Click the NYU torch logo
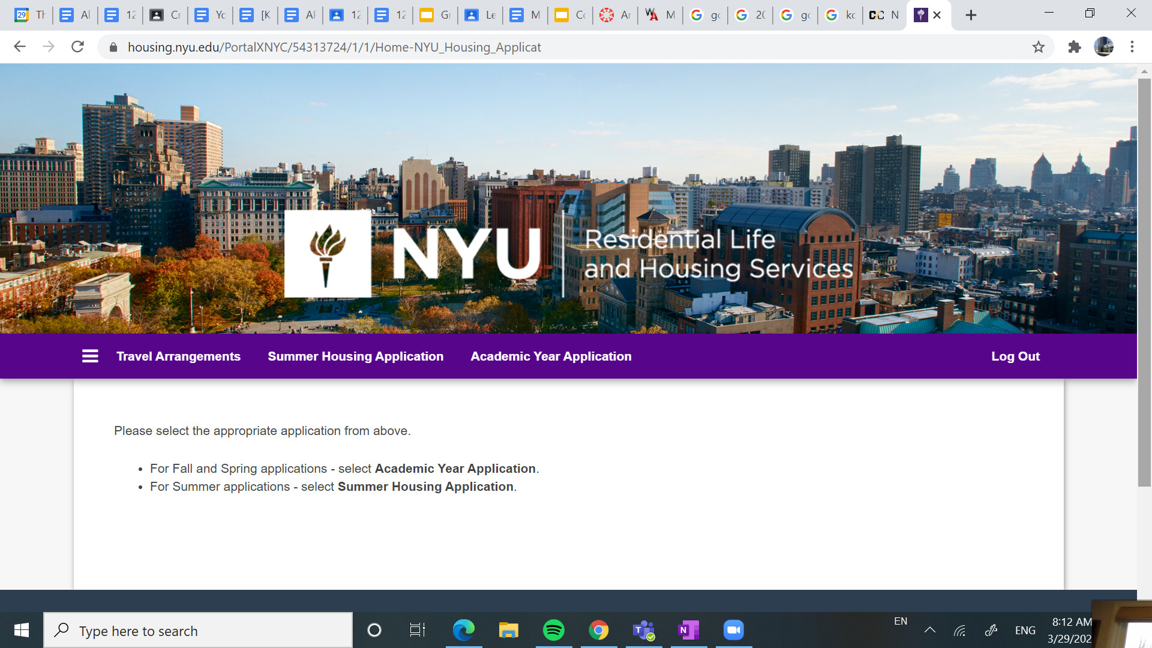 click(x=328, y=254)
